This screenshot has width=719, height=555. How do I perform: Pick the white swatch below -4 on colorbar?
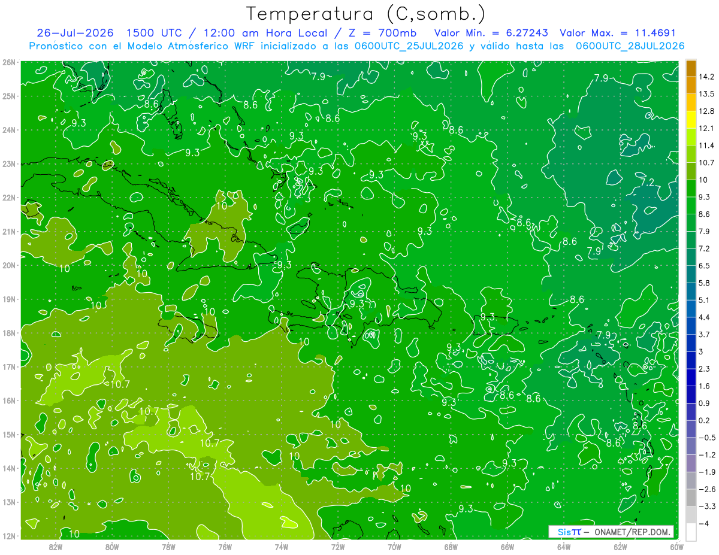690,532
